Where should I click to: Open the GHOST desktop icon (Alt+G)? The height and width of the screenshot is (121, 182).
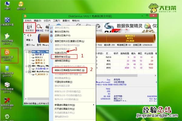pyautogui.click(x=7, y=39)
